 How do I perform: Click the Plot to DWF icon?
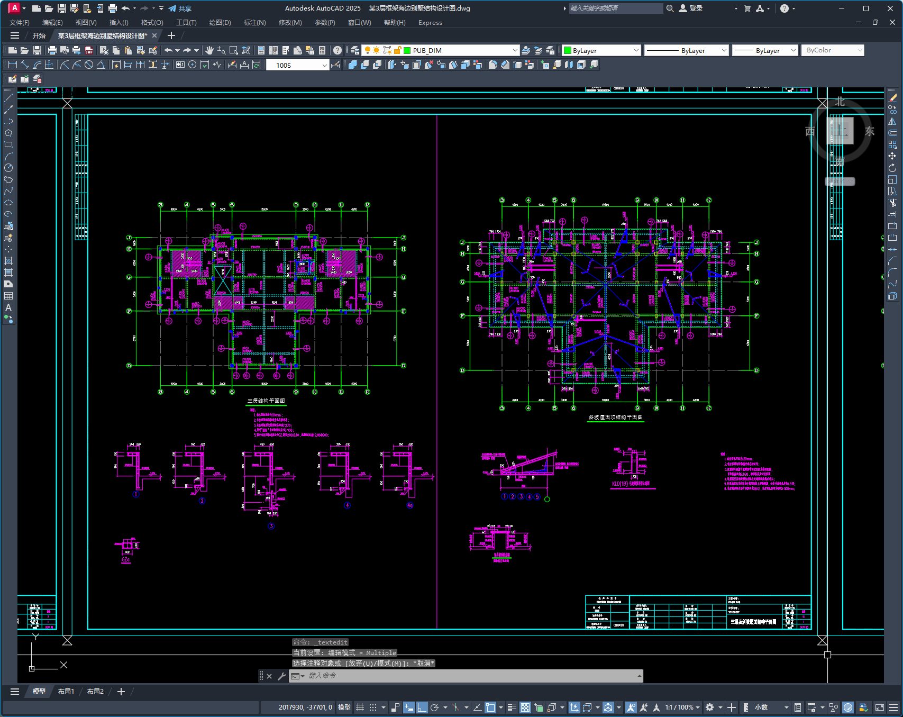pos(89,50)
